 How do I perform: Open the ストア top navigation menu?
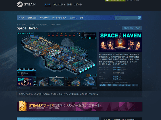point(47,5)
